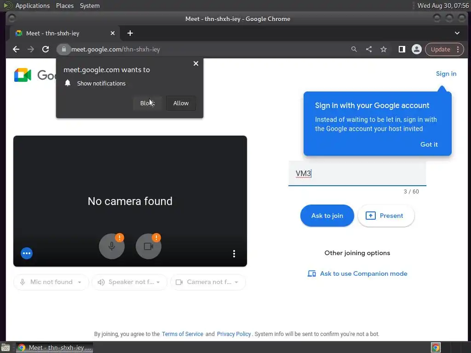Dismiss the tip with Got it

[x=429, y=144]
